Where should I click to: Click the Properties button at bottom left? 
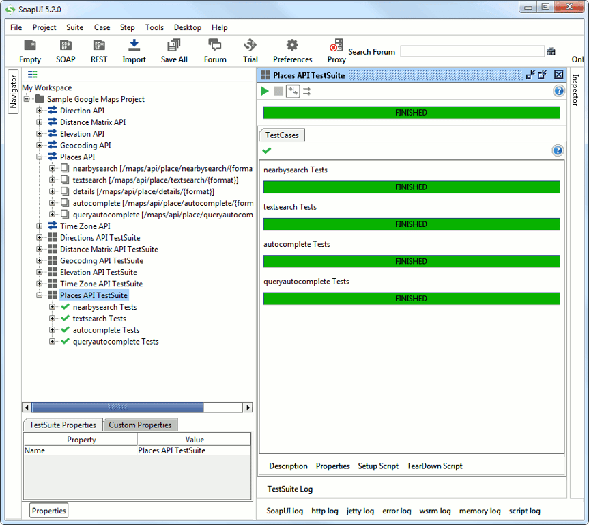[x=49, y=511]
